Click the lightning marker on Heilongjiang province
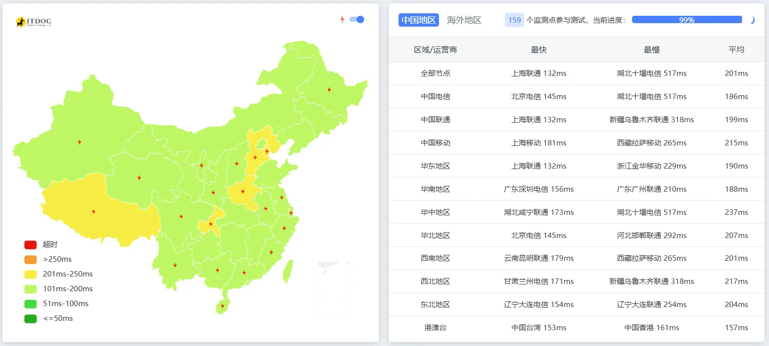Viewport: 769px width, 346px height. pyautogui.click(x=329, y=90)
